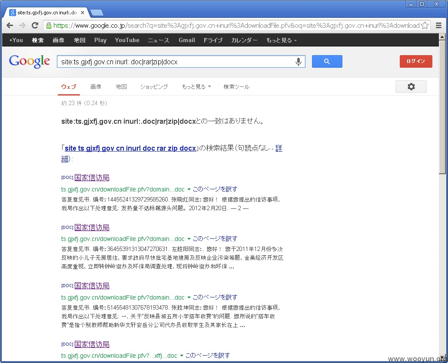Image resolution: width=448 pixels, height=363 pixels.
Task: Open second 国家信访局 result title
Action: coord(92,228)
